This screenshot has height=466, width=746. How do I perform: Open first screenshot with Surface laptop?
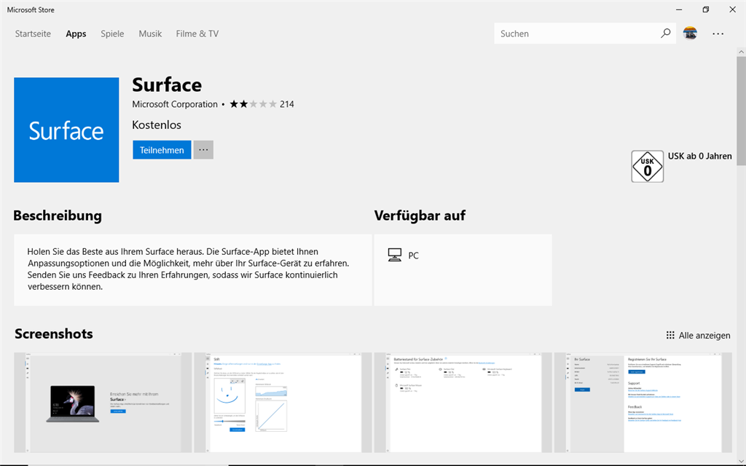click(103, 402)
